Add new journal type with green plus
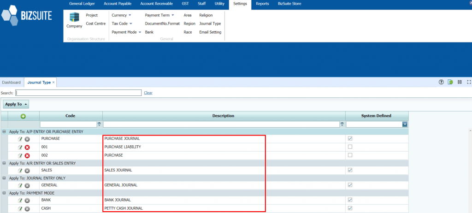 tap(24, 116)
